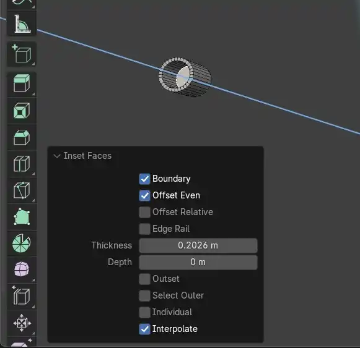
Task: Select the Spin tool
Action: pos(22,244)
